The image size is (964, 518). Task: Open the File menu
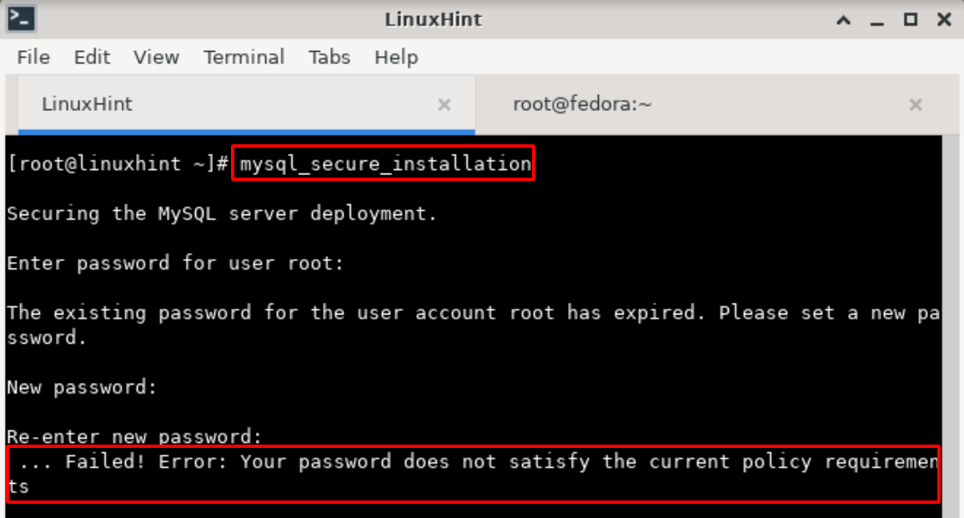pyautogui.click(x=33, y=58)
